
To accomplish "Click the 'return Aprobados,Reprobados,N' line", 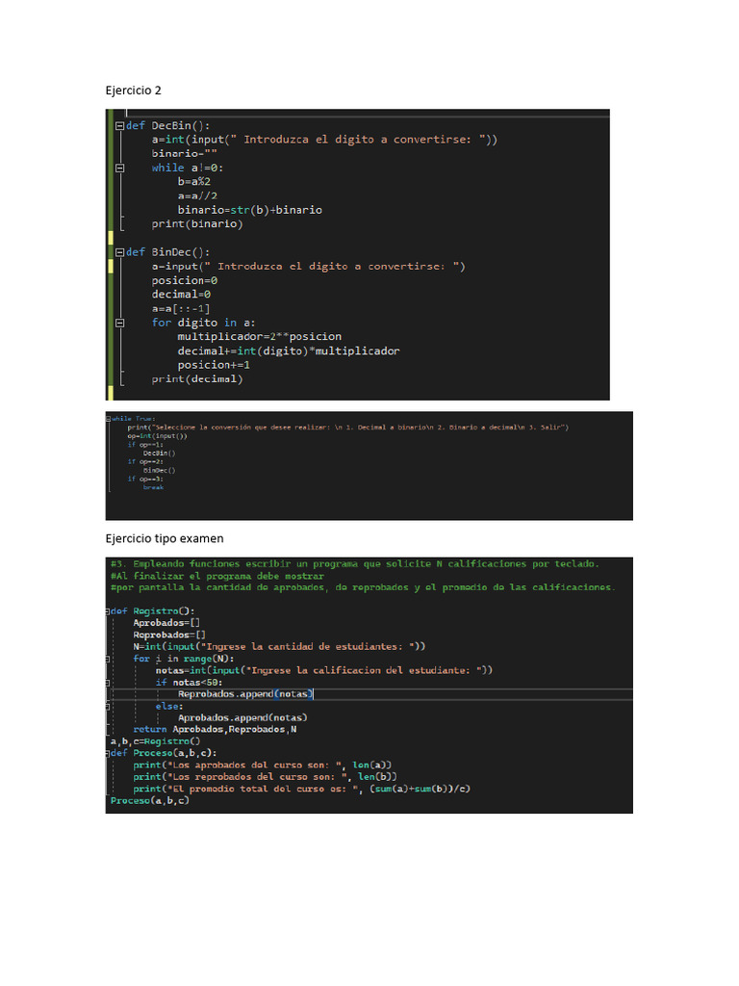I will [215, 730].
